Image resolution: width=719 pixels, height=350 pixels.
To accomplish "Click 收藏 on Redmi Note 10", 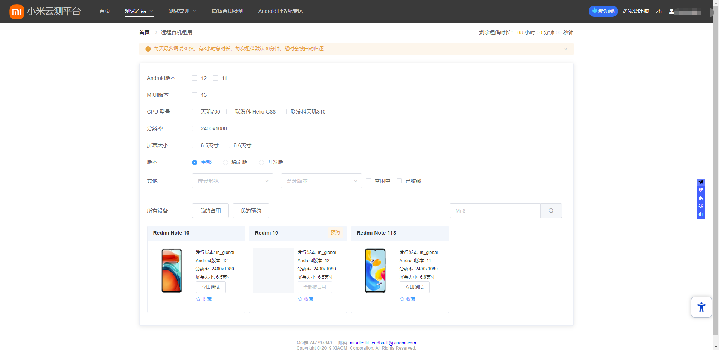I will pos(207,299).
